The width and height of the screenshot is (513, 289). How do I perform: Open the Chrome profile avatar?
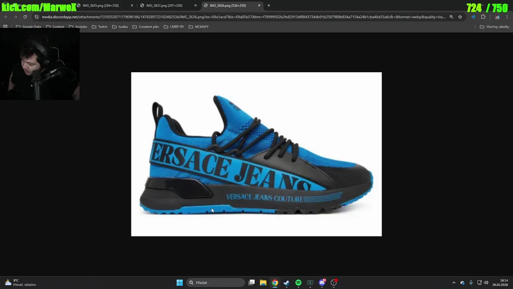(497, 17)
